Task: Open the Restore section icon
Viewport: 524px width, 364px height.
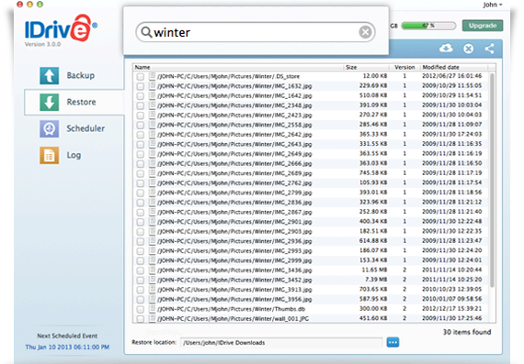Action: [49, 102]
